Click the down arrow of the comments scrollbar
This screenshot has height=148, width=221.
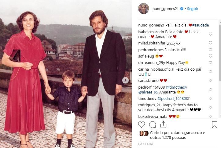220,115
